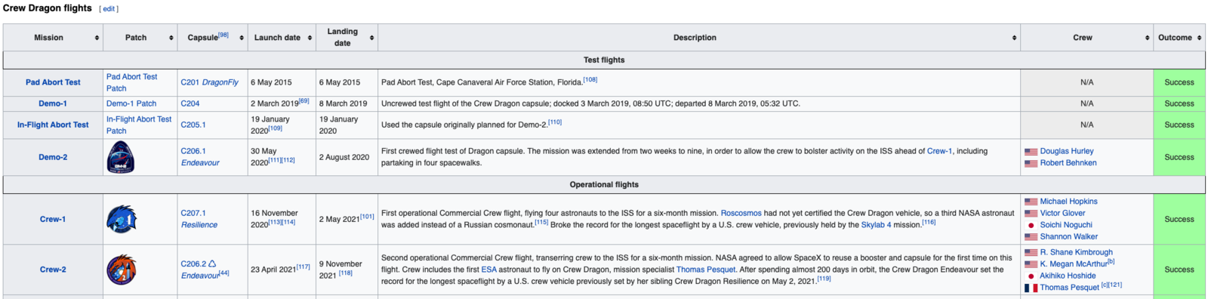Viewport: 1208px width, 299px height.
Task: Open R. Shane Kimbrough crew link
Action: 1077,252
